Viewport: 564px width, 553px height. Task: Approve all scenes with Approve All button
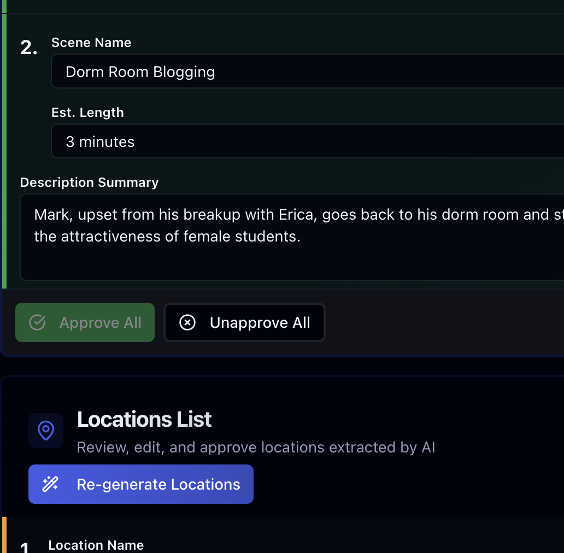(x=85, y=322)
